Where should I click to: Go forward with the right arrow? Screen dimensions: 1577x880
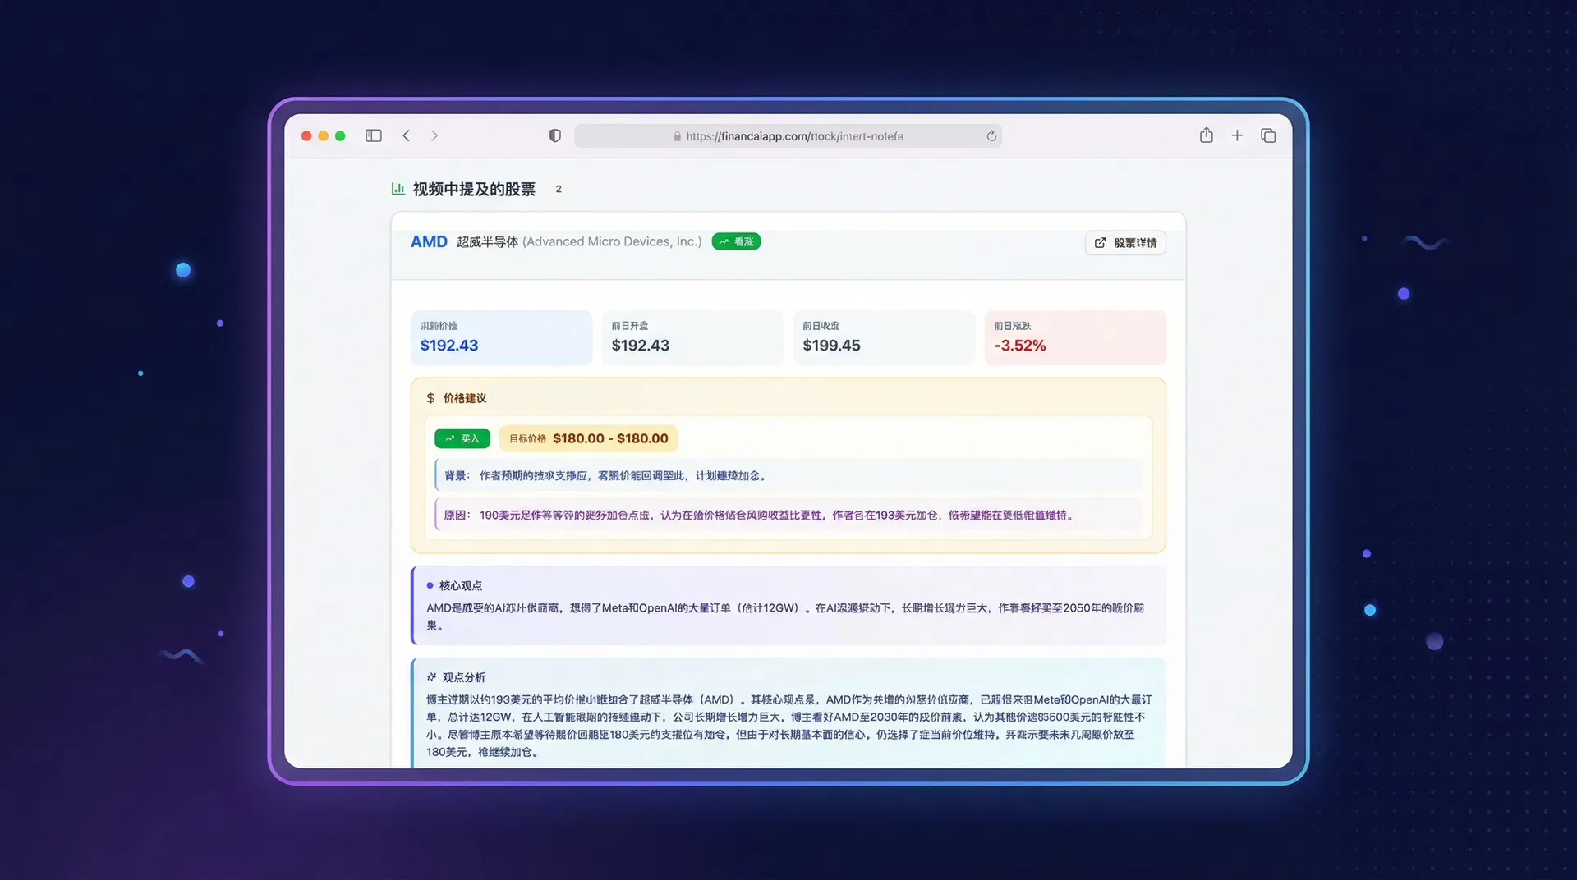[x=434, y=135]
